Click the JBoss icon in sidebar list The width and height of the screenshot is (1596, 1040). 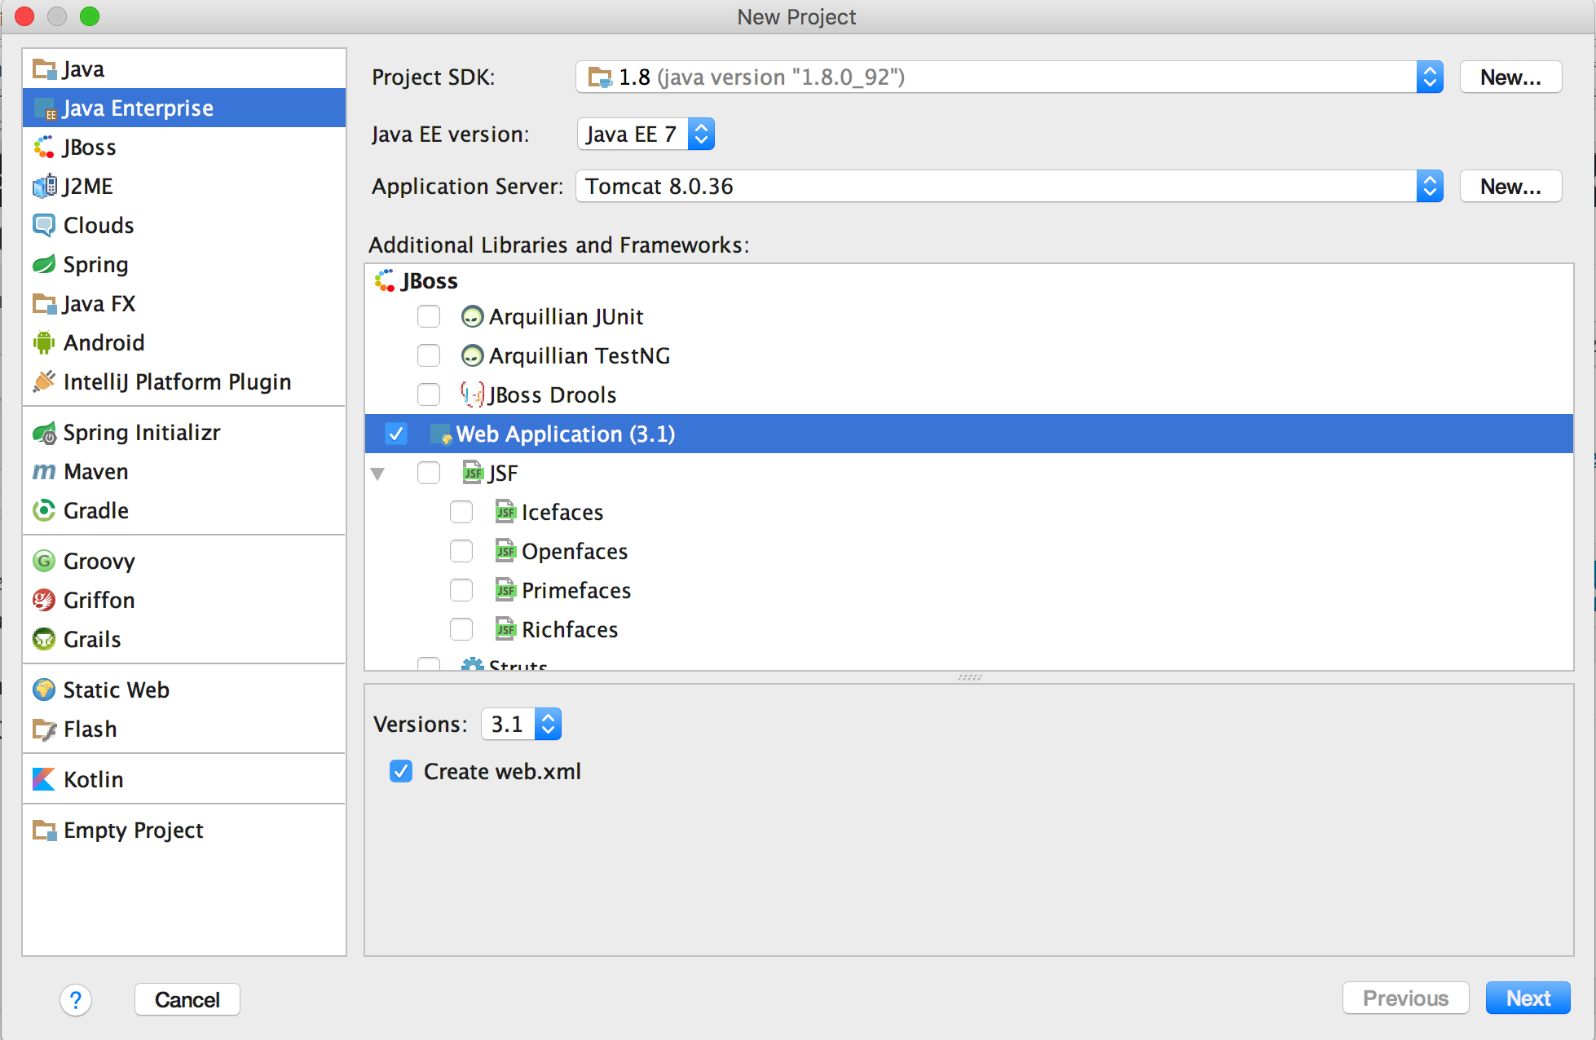point(44,148)
